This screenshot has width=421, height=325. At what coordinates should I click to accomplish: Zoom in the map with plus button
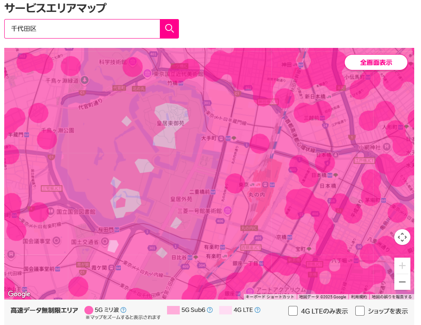pyautogui.click(x=402, y=266)
